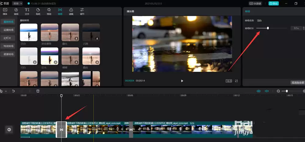Screen dimensions: 305x142
Task: Click the 转场时长 duration slider track
Action: [278, 28]
